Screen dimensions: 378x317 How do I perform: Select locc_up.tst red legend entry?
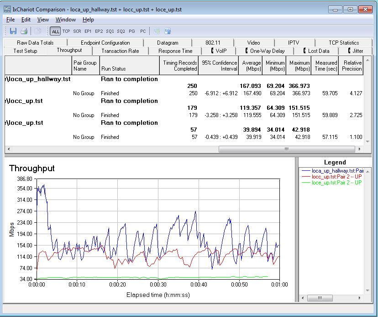coord(332,177)
